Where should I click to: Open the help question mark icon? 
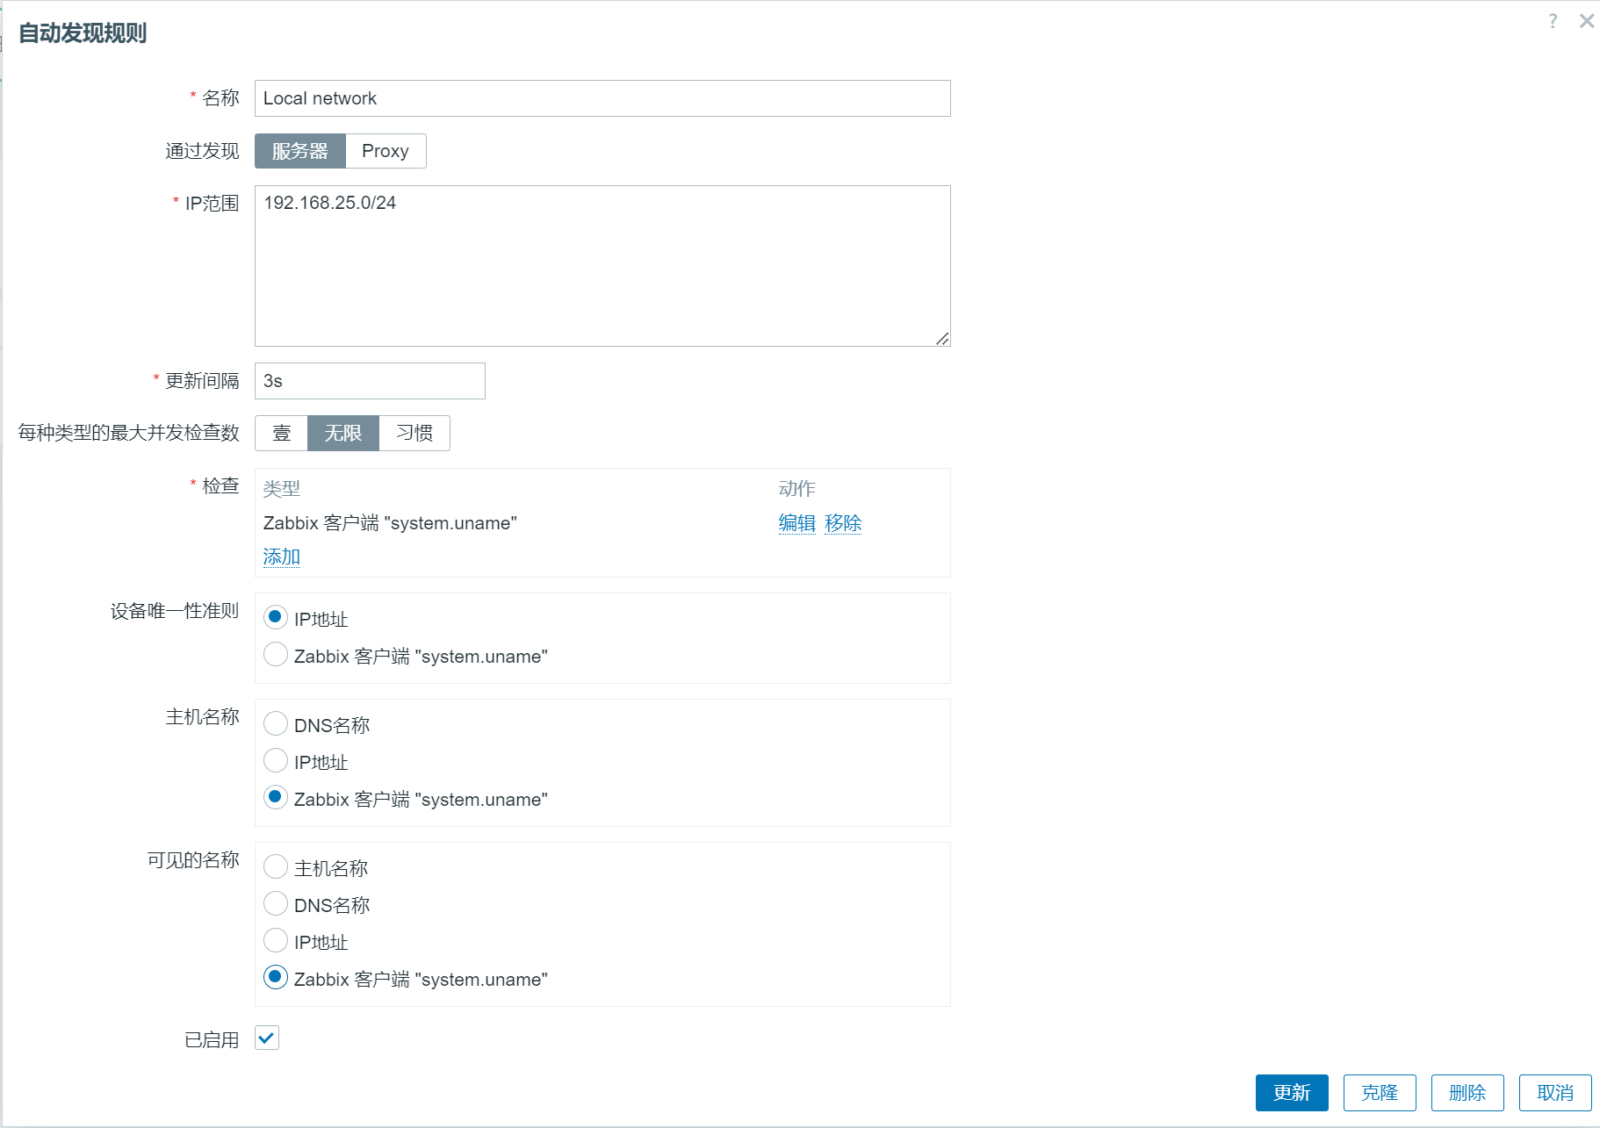1553,21
